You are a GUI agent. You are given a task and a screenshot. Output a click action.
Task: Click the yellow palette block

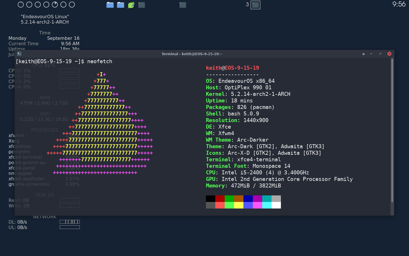239,205
